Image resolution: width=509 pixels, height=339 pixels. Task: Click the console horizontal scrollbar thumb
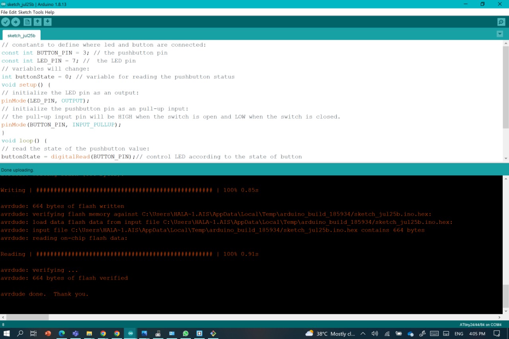[x=27, y=317]
